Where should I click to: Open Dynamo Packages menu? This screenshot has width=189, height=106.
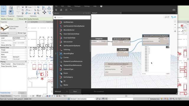(x=77, y=6)
